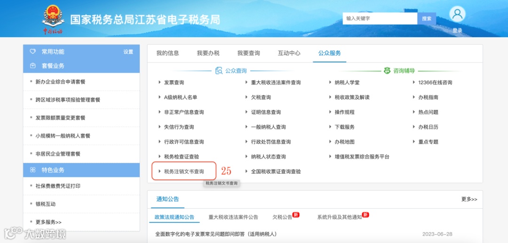Open announcement 全面数字化的电子发票常见问题即问即答
The width and height of the screenshot is (508, 243).
[216, 234]
